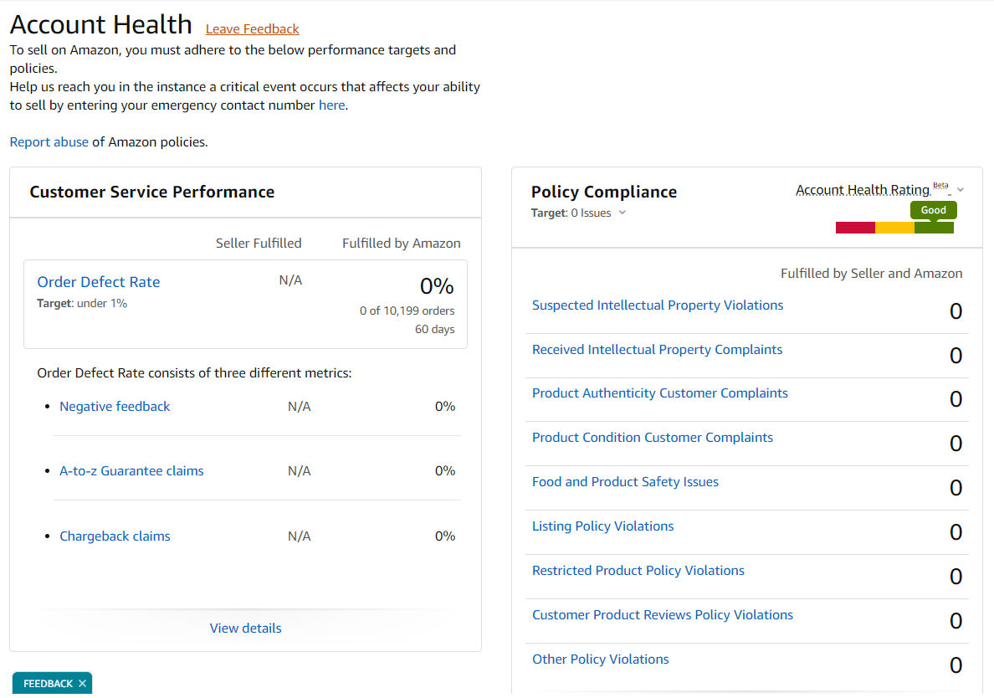Open A-to-z Guarantee claims
Screen dimensions: 994x698
pyautogui.click(x=131, y=471)
